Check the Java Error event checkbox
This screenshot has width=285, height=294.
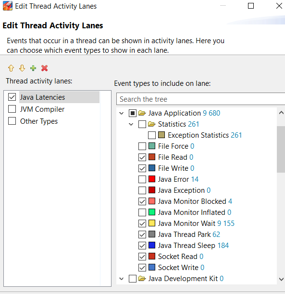click(142, 179)
